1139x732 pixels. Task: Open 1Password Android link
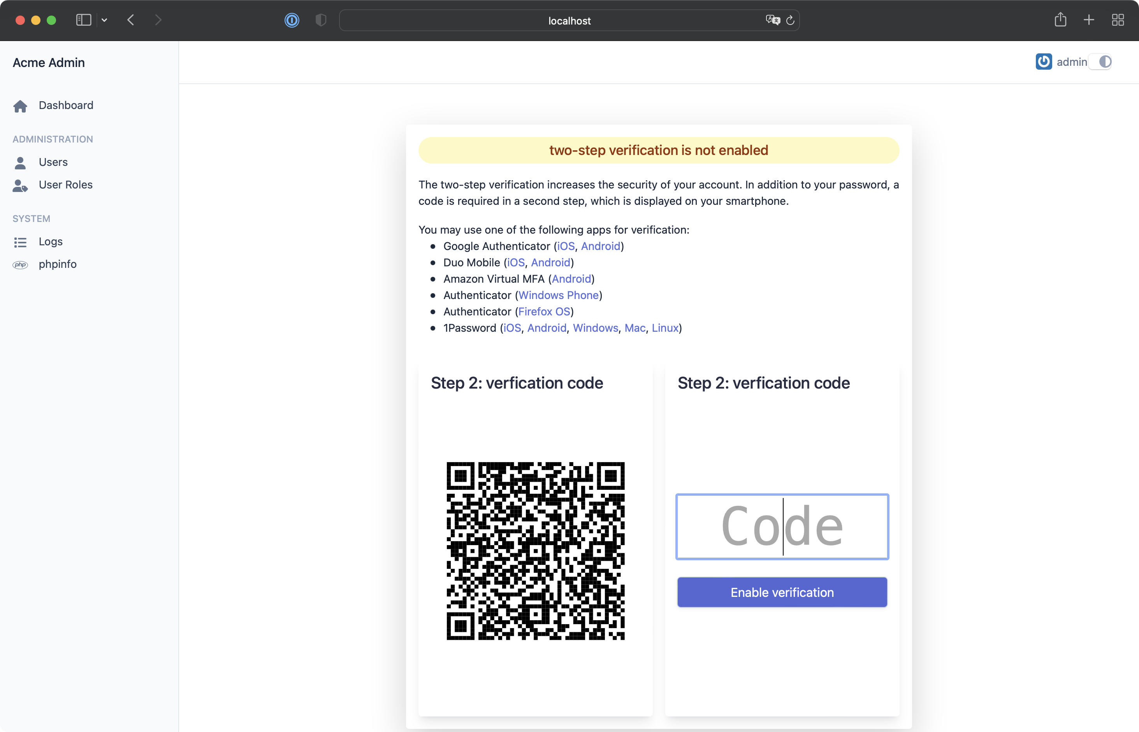[547, 327]
